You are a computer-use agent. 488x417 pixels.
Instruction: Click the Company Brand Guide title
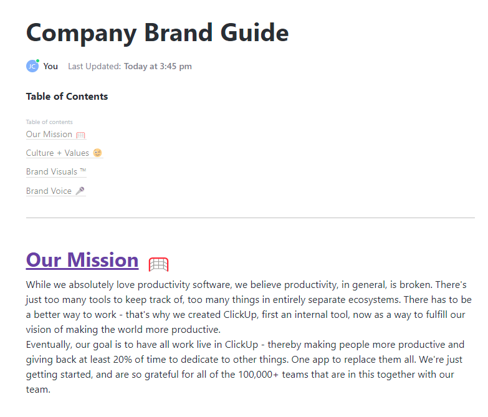tap(157, 32)
